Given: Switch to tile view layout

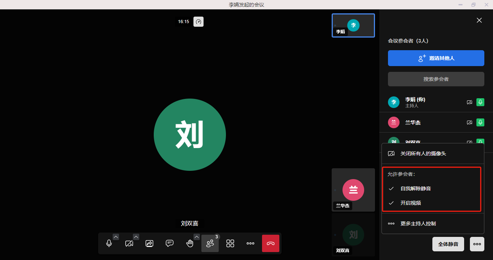Looking at the screenshot, I should point(230,243).
